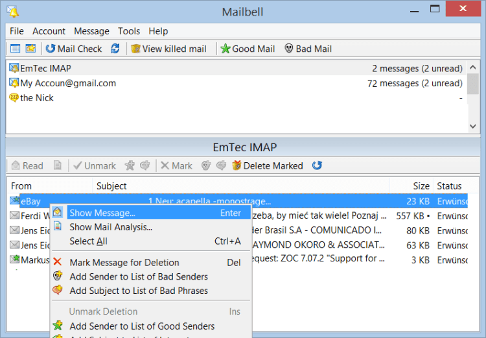Open the Tools menu
The image size is (486, 338).
click(129, 31)
